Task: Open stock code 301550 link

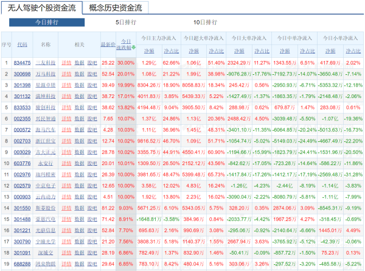Action: coord(22,208)
